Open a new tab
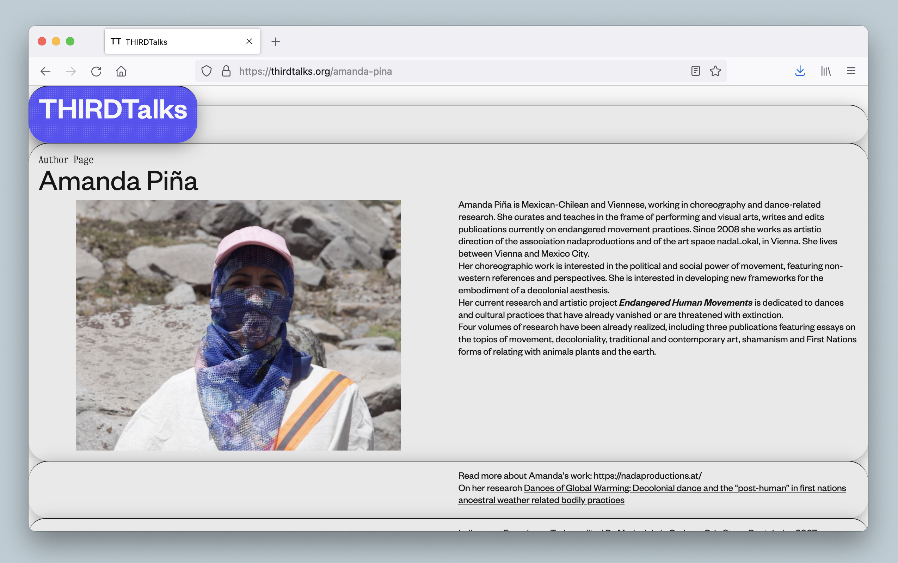 tap(276, 42)
